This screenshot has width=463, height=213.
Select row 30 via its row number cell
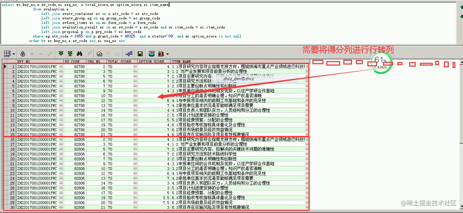11,207
